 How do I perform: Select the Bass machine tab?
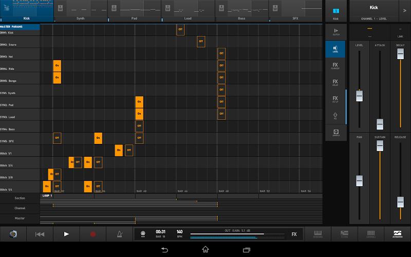(241, 11)
